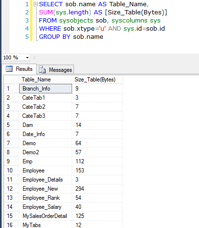The width and height of the screenshot is (199, 228).
Task: Click the WHERE keyword on line 4
Action: point(50,29)
